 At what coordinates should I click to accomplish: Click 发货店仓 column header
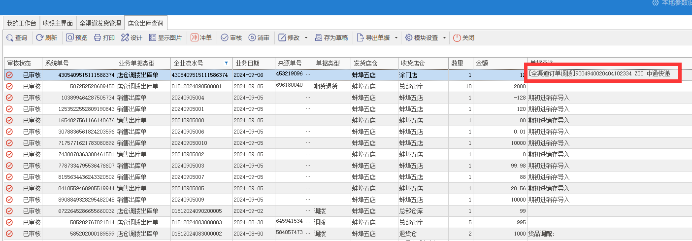pyautogui.click(x=374, y=64)
